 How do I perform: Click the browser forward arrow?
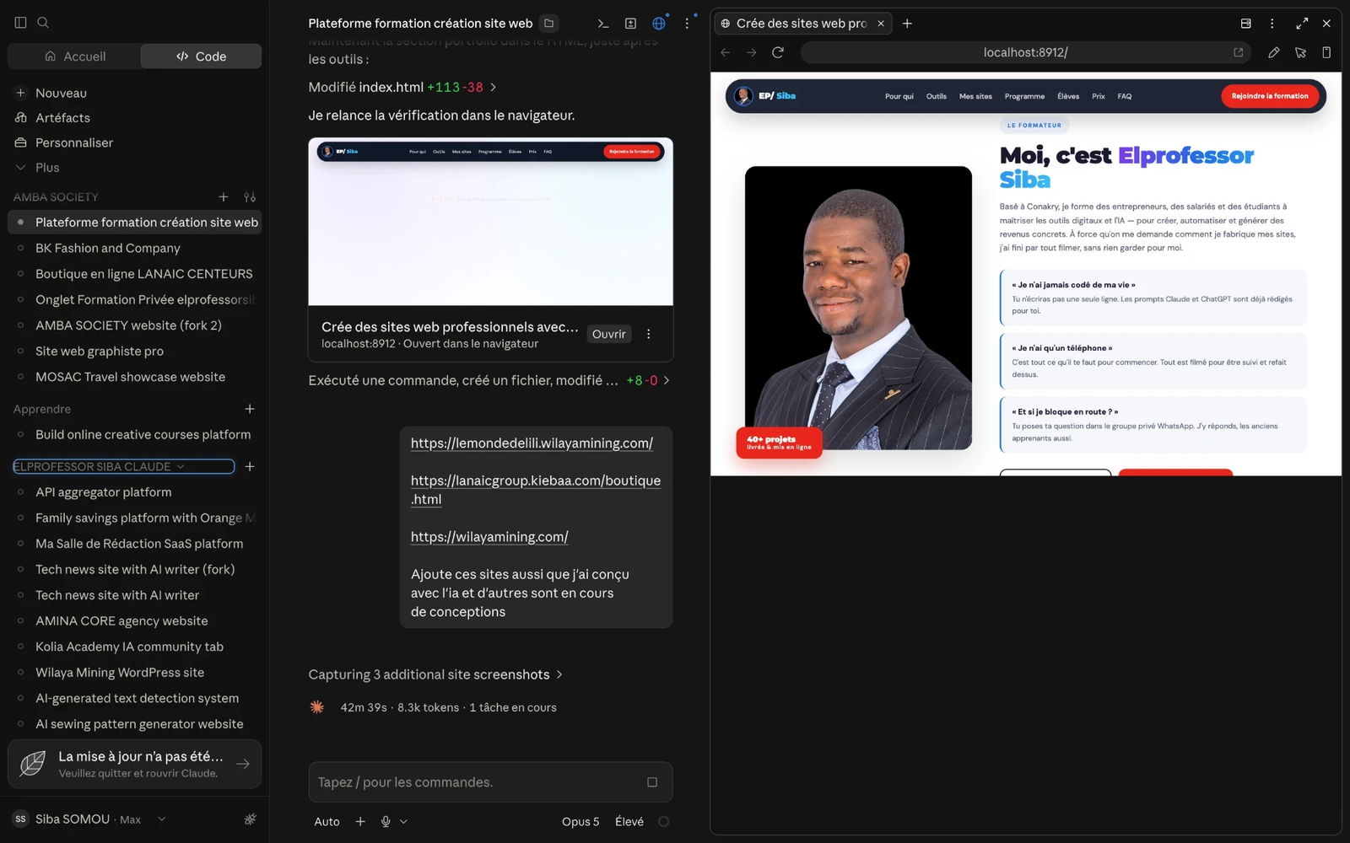752,52
